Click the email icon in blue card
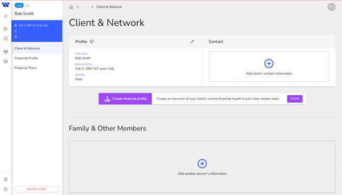The height and width of the screenshot is (195, 342). click(x=16, y=37)
